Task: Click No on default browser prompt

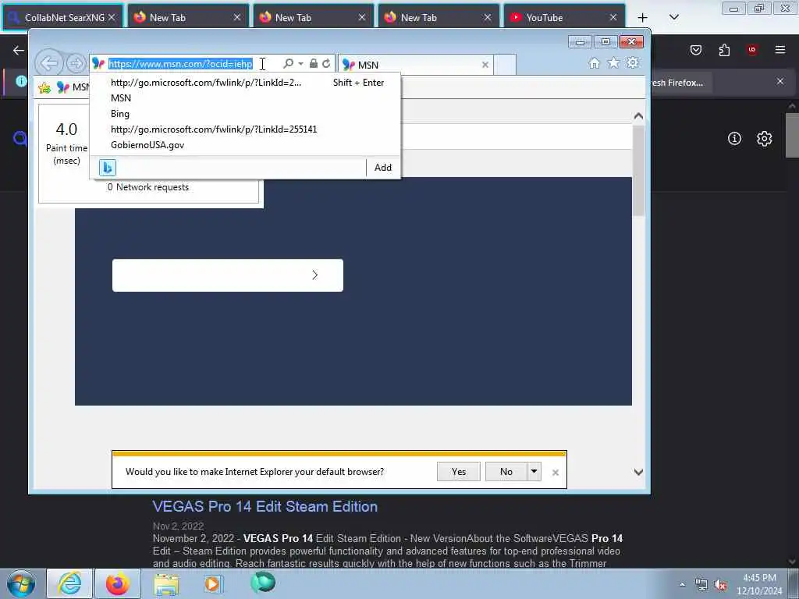Action: pos(506,472)
